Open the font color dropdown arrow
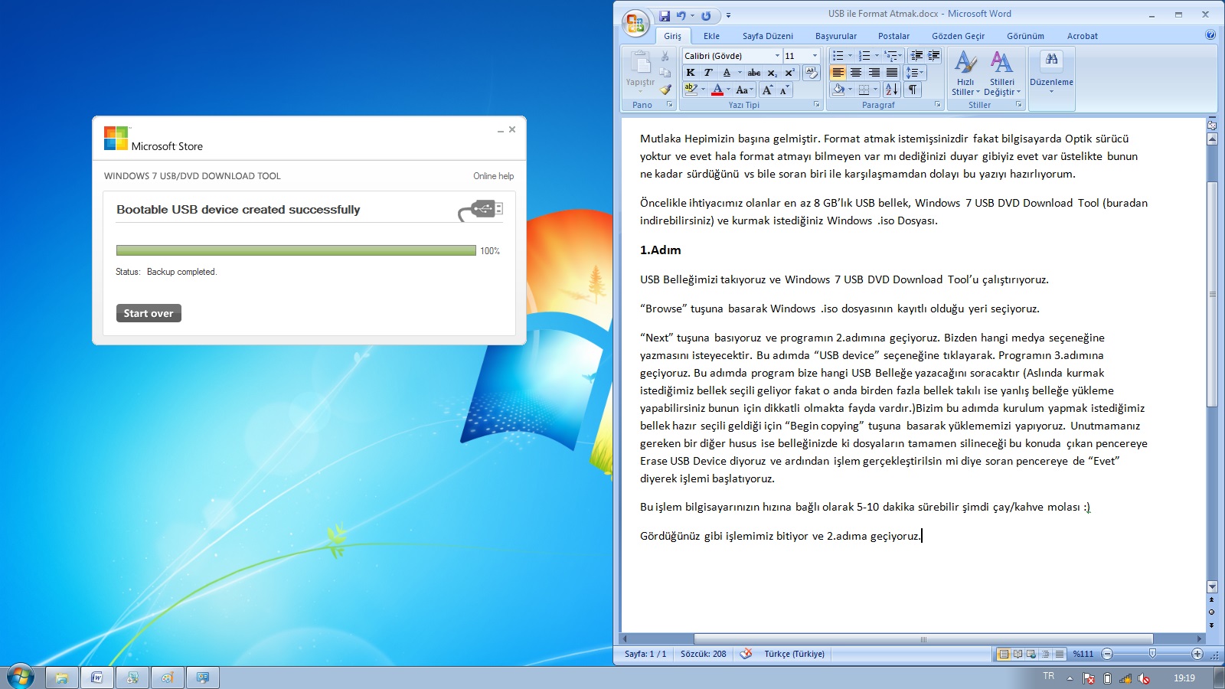The image size is (1225, 689). [x=729, y=90]
